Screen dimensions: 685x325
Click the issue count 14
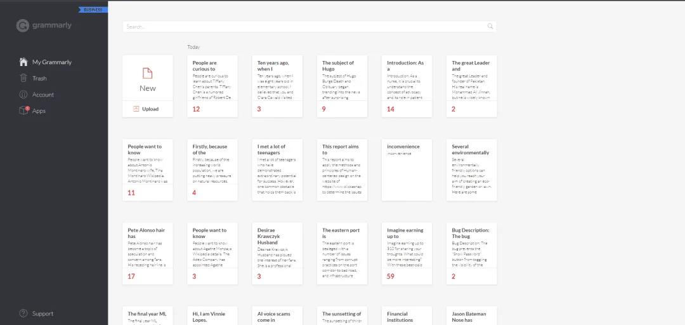[391, 109]
